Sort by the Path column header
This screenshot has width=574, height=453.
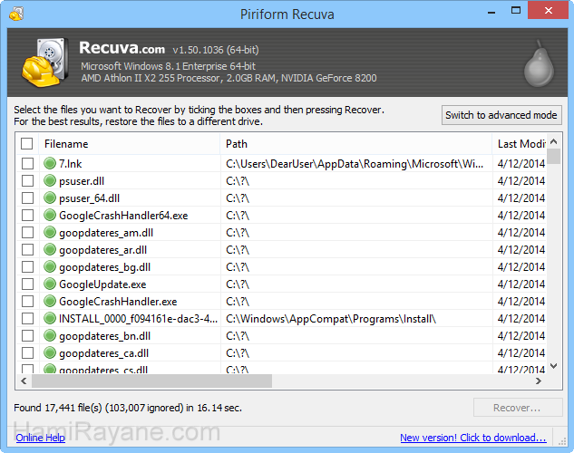click(356, 144)
